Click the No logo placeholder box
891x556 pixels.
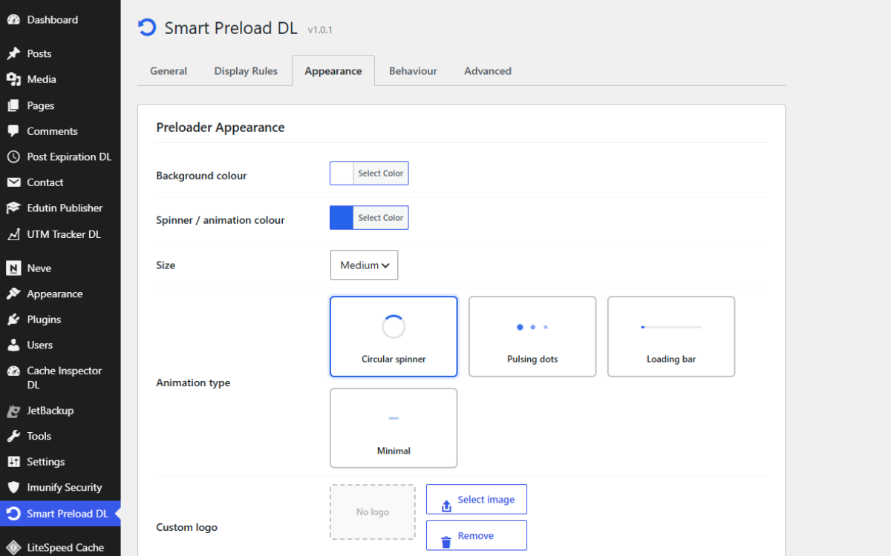[373, 512]
